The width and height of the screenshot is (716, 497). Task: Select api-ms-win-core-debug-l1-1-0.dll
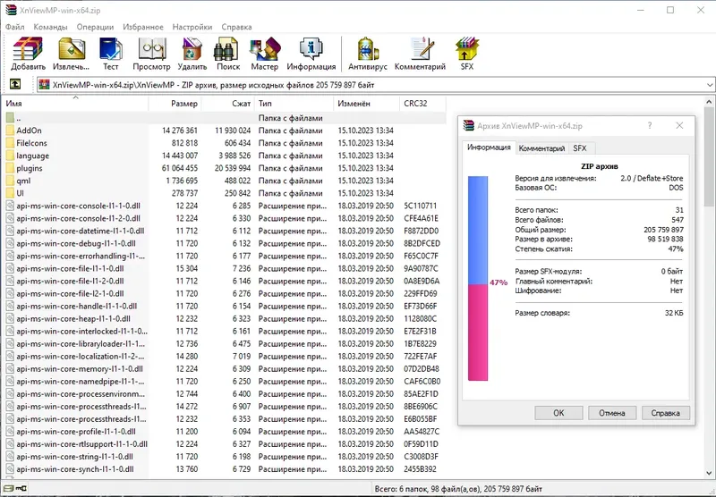(x=224, y=243)
